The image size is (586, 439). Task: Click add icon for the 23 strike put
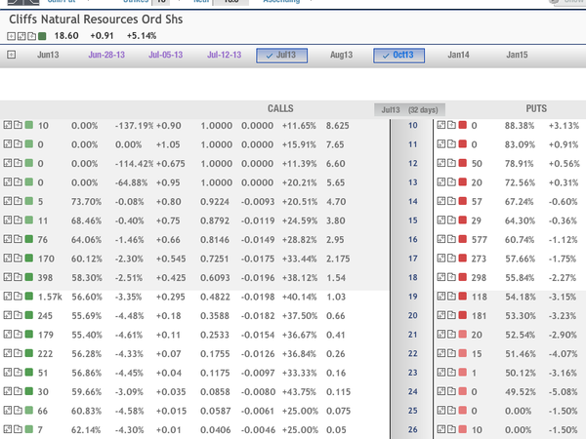[451, 373]
